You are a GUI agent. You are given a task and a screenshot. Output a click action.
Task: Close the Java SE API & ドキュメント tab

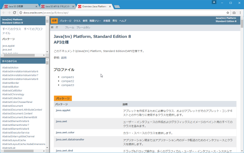(73, 7)
